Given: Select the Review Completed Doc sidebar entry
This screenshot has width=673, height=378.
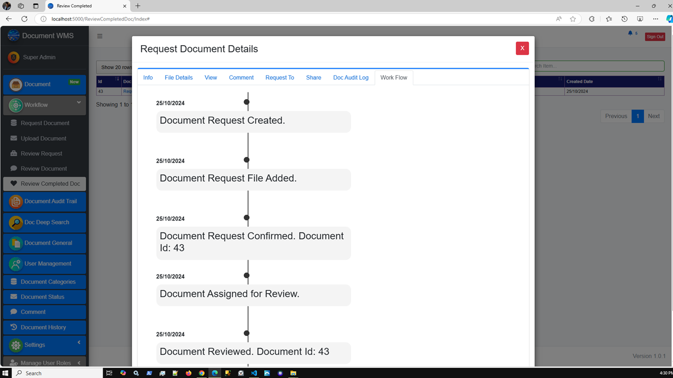Looking at the screenshot, I should [x=44, y=183].
